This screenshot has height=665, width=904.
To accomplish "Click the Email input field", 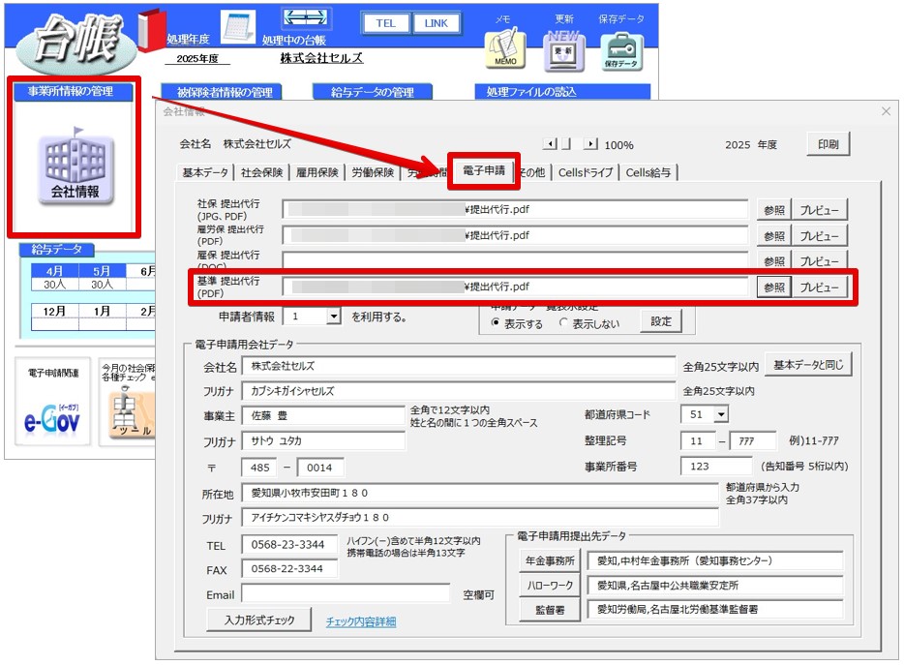I will point(346,594).
